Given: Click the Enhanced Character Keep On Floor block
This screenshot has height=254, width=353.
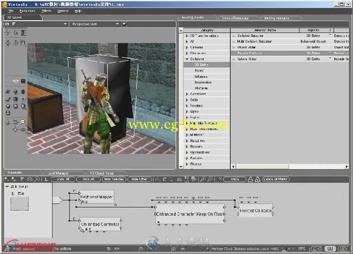Looking at the screenshot, I should click(190, 214).
